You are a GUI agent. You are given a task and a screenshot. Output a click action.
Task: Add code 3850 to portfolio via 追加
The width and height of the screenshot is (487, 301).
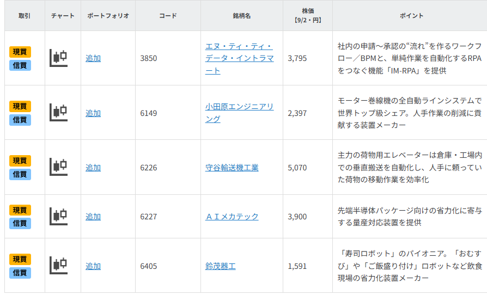[93, 58]
